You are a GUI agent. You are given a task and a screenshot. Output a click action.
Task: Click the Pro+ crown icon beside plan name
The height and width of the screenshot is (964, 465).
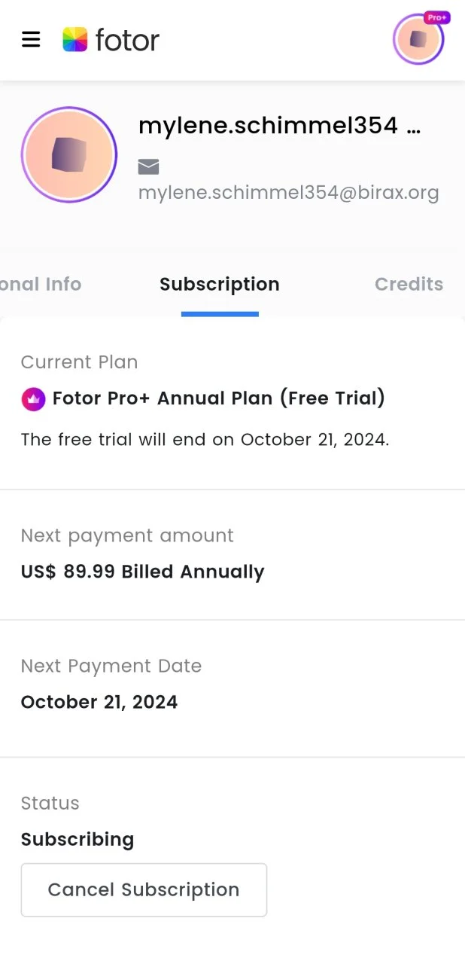pos(33,399)
